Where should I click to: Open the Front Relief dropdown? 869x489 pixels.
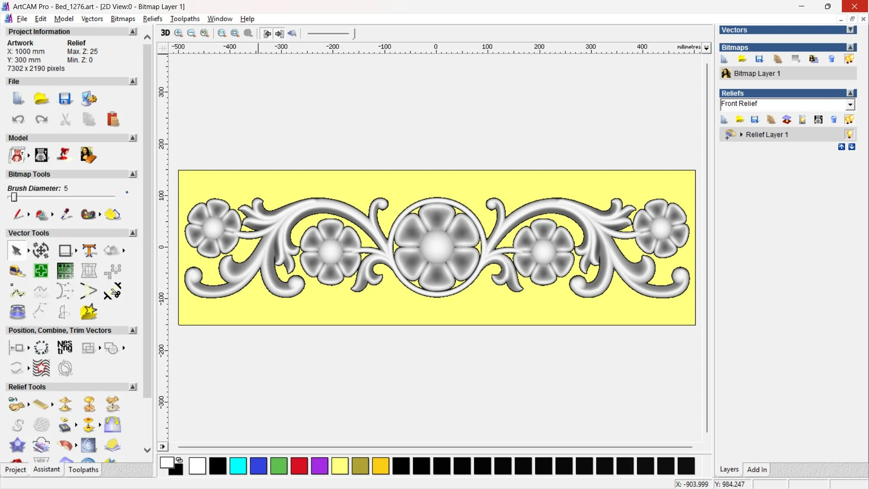850,105
